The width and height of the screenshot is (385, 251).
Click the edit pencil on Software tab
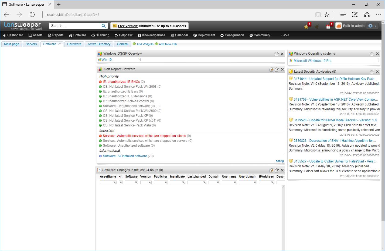click(x=60, y=44)
